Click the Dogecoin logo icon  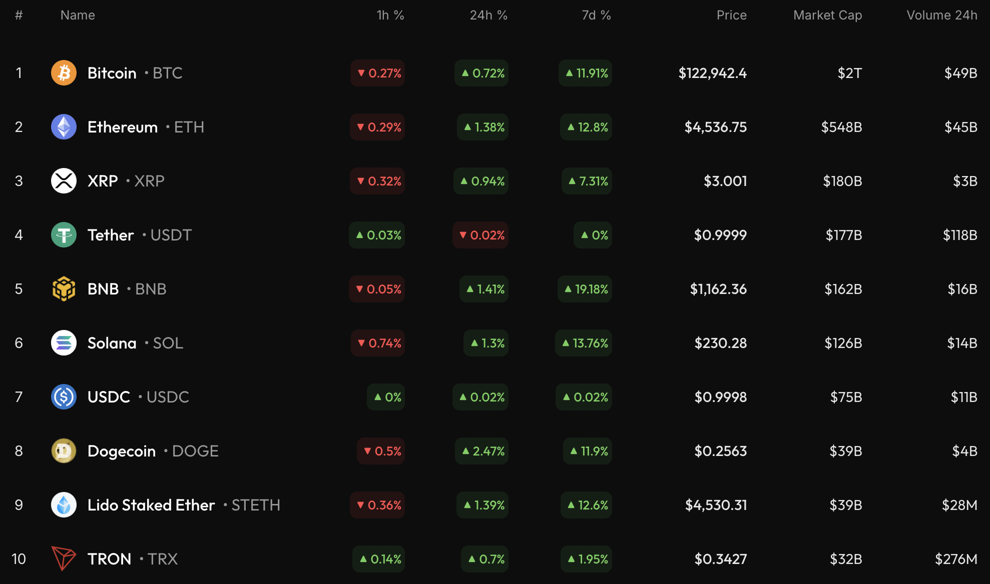tap(64, 451)
